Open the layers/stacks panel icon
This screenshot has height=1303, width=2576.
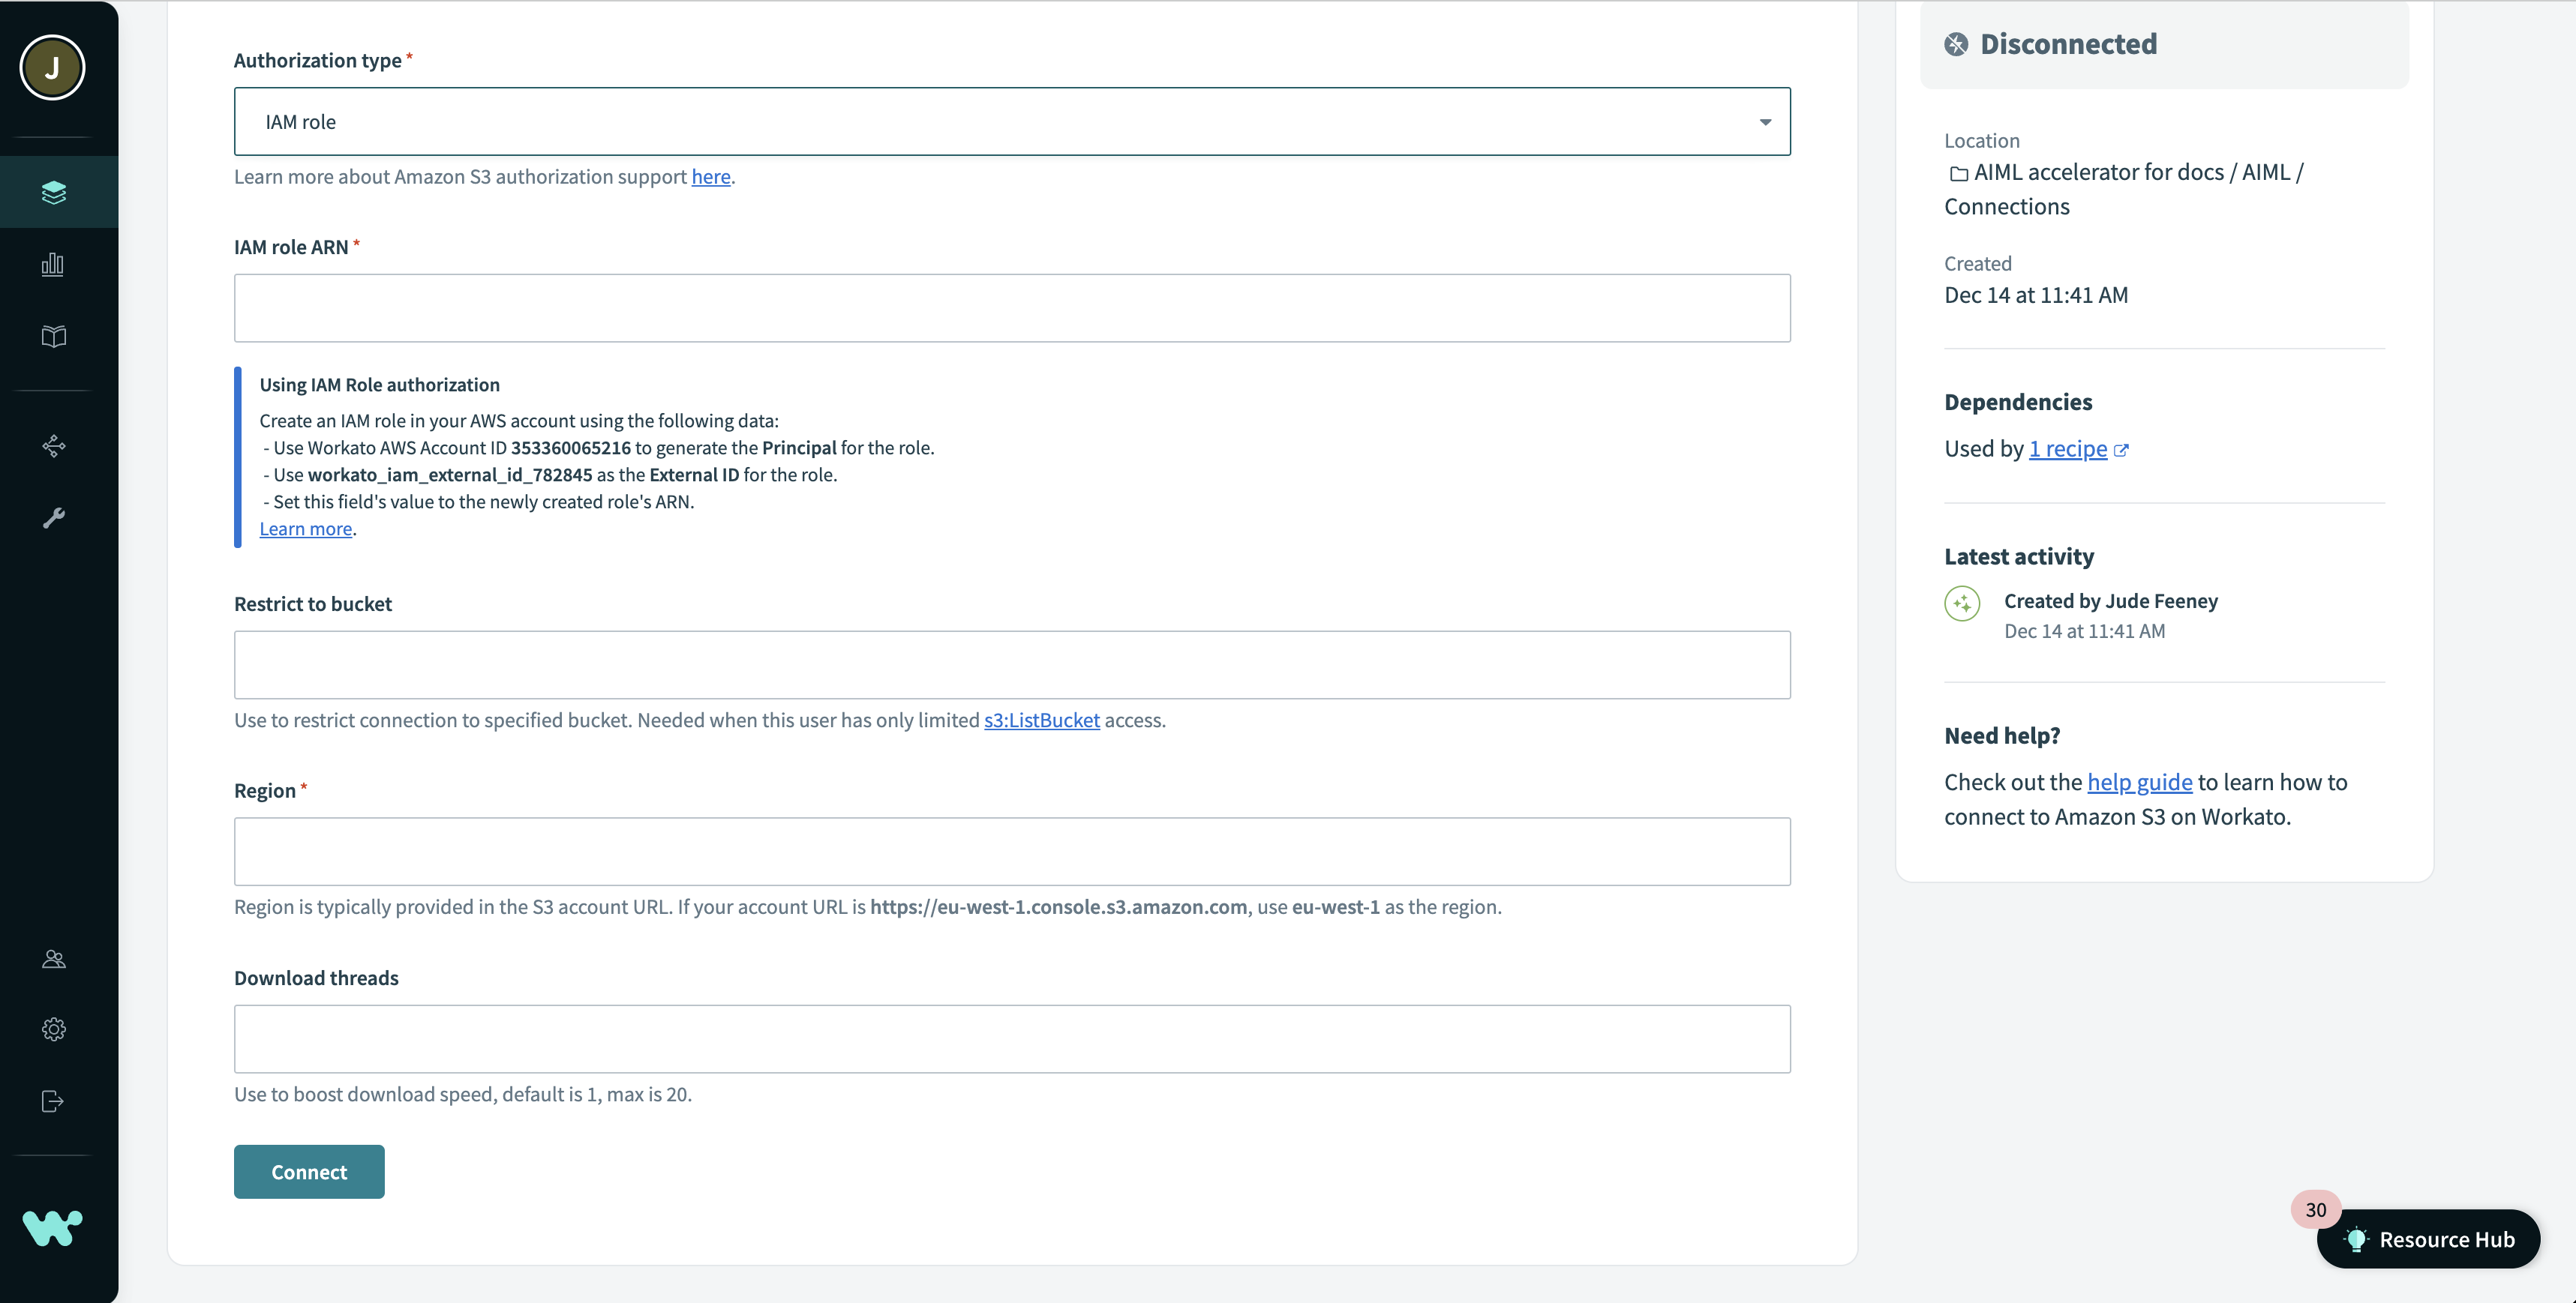point(55,191)
